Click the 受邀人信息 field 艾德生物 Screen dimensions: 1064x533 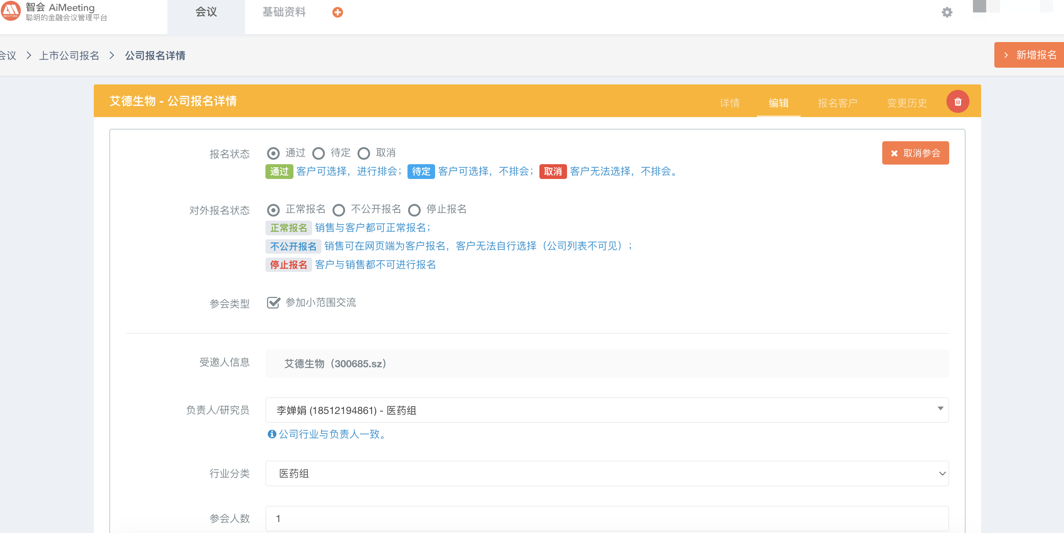pyautogui.click(x=607, y=363)
